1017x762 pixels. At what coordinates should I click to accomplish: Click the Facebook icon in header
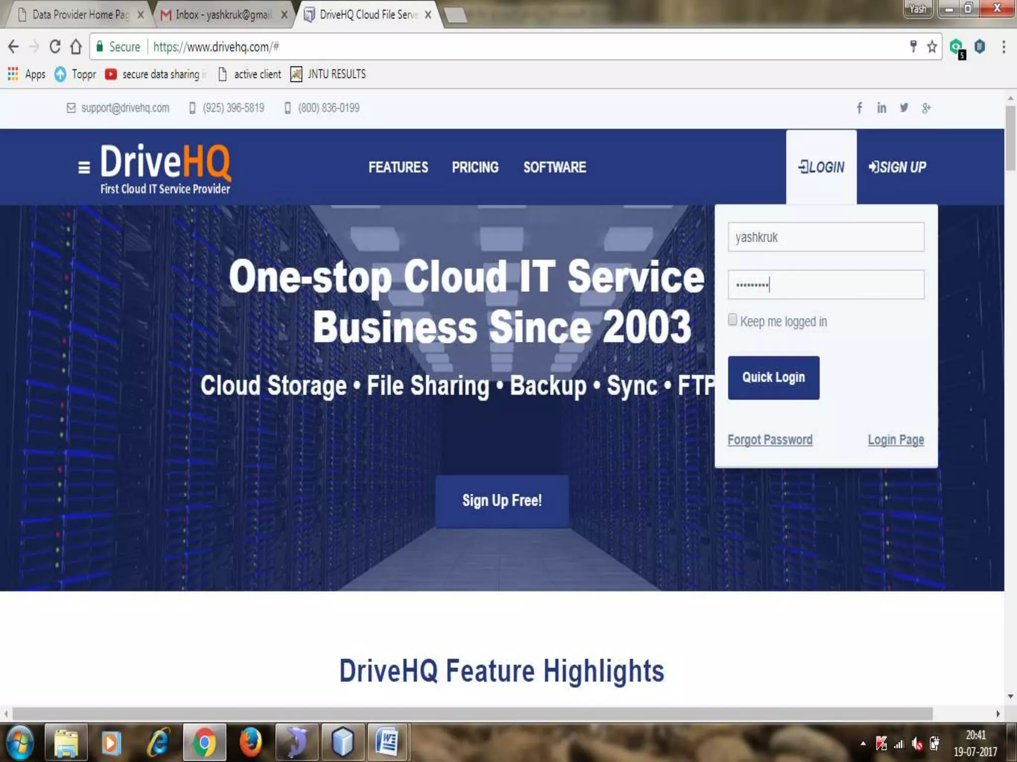pos(859,108)
